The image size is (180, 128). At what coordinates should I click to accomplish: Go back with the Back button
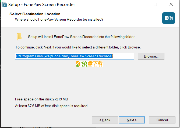tap(105, 120)
